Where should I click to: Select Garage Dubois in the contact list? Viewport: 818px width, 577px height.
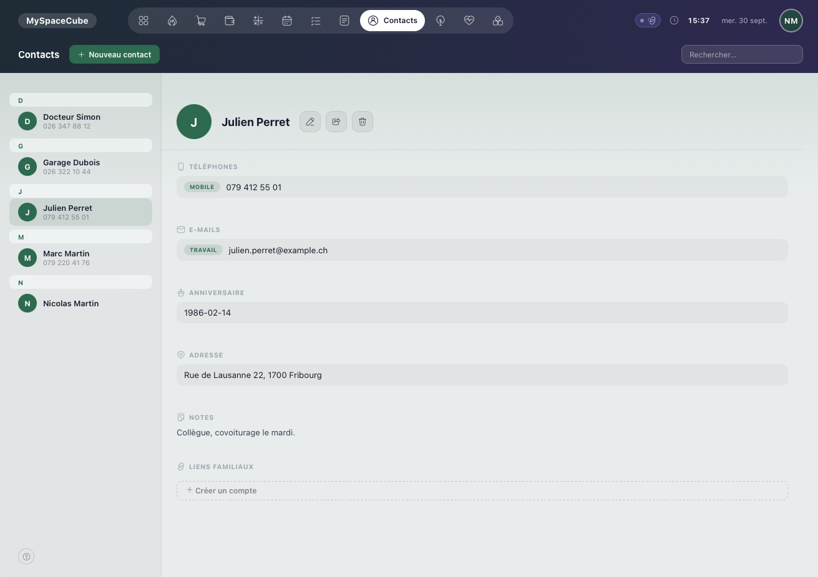(x=80, y=167)
